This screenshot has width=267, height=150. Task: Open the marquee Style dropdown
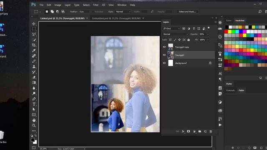pyautogui.click(x=123, y=12)
